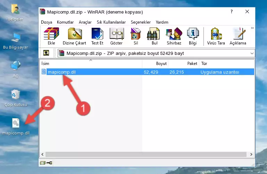267x174 pixels.
Task: Select mapicomp.dll name in file list
Action: pyautogui.click(x=62, y=72)
